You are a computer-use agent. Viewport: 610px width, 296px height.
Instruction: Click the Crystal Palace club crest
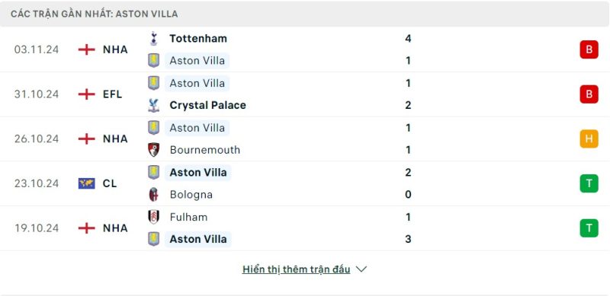pos(153,105)
